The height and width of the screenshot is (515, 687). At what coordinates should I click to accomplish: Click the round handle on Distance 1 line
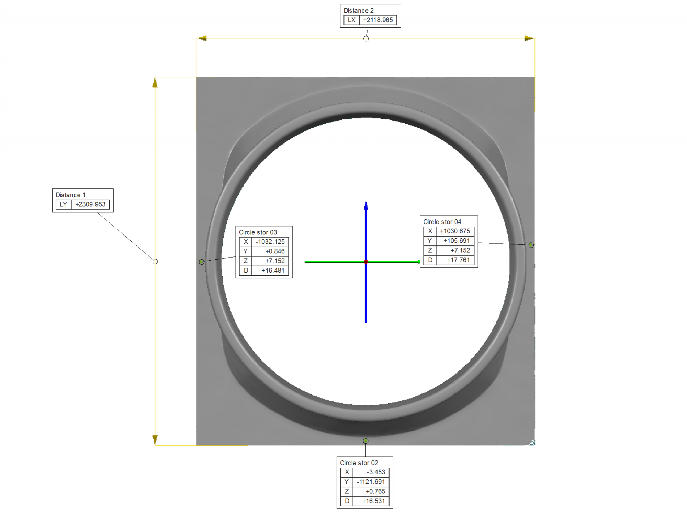[155, 262]
